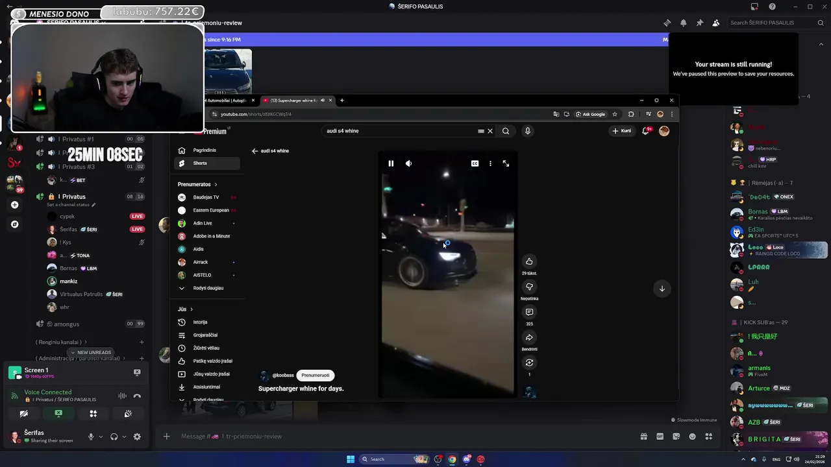The image size is (831, 467).
Task: Go back from audi s4 whine results
Action: 255,150
